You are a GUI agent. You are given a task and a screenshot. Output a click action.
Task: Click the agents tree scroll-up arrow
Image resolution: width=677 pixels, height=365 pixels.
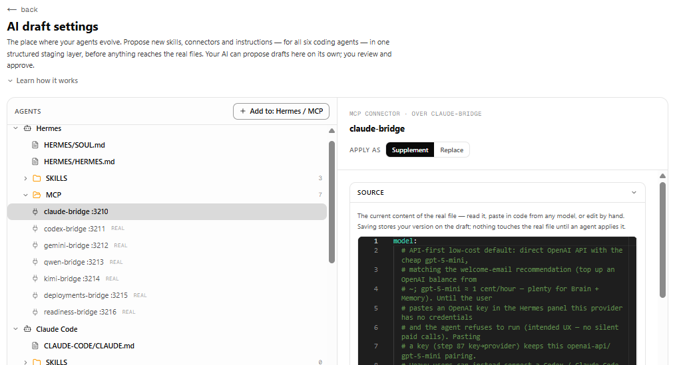click(x=332, y=131)
